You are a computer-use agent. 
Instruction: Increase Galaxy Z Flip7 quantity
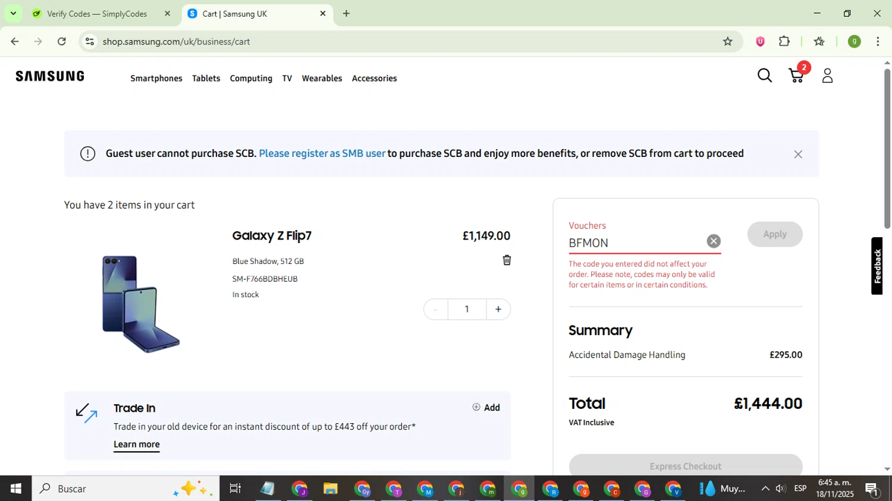[x=498, y=309]
